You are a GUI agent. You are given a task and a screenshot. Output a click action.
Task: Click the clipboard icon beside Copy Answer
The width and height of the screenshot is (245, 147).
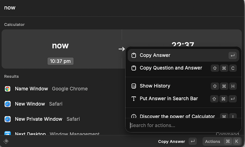click(134, 55)
